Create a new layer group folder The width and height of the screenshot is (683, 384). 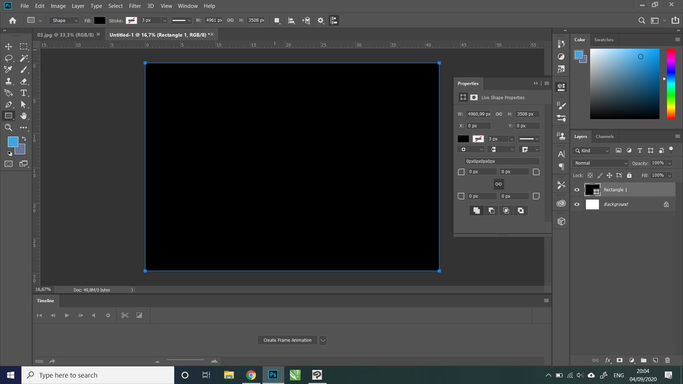pyautogui.click(x=644, y=360)
